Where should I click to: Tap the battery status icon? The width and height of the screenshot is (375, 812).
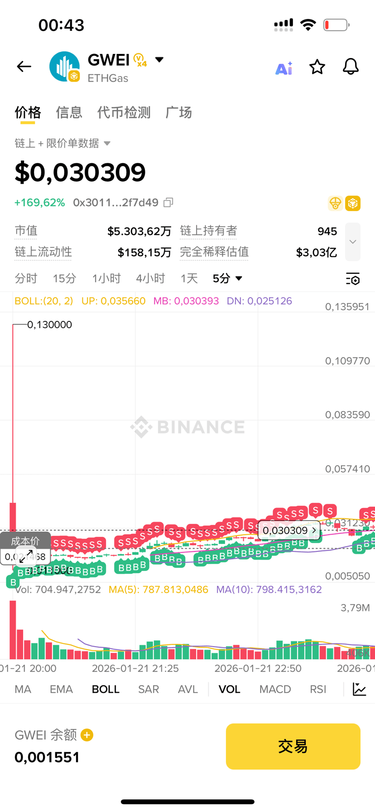336,25
